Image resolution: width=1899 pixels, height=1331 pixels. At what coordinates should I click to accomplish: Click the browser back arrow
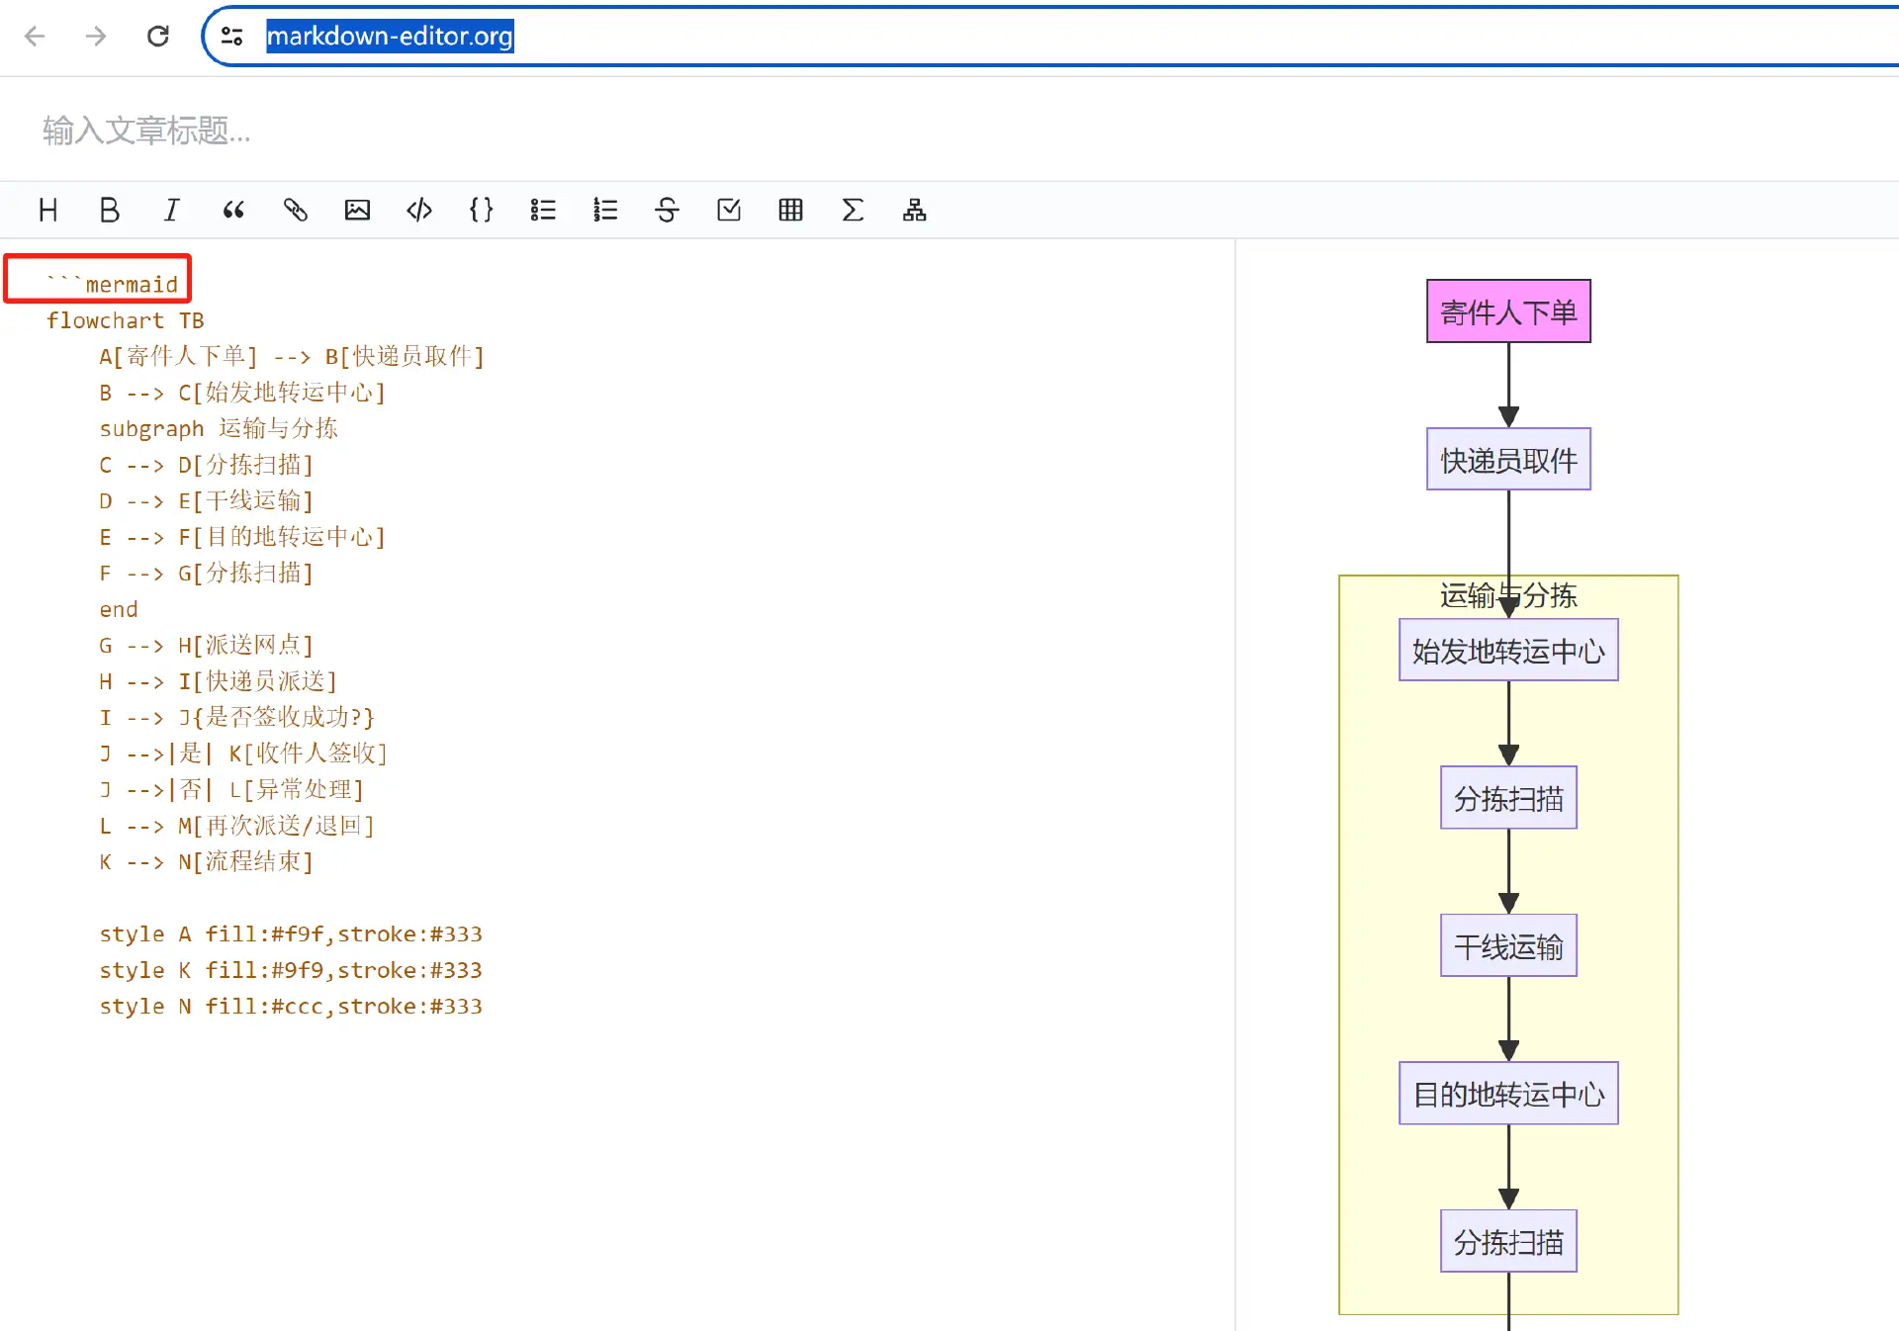click(35, 37)
